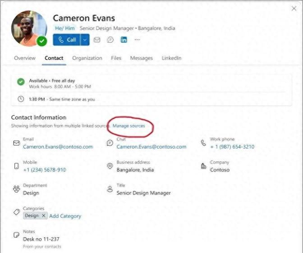The height and width of the screenshot is (253, 303).
Task: Click the Design department value
Action: (31, 193)
